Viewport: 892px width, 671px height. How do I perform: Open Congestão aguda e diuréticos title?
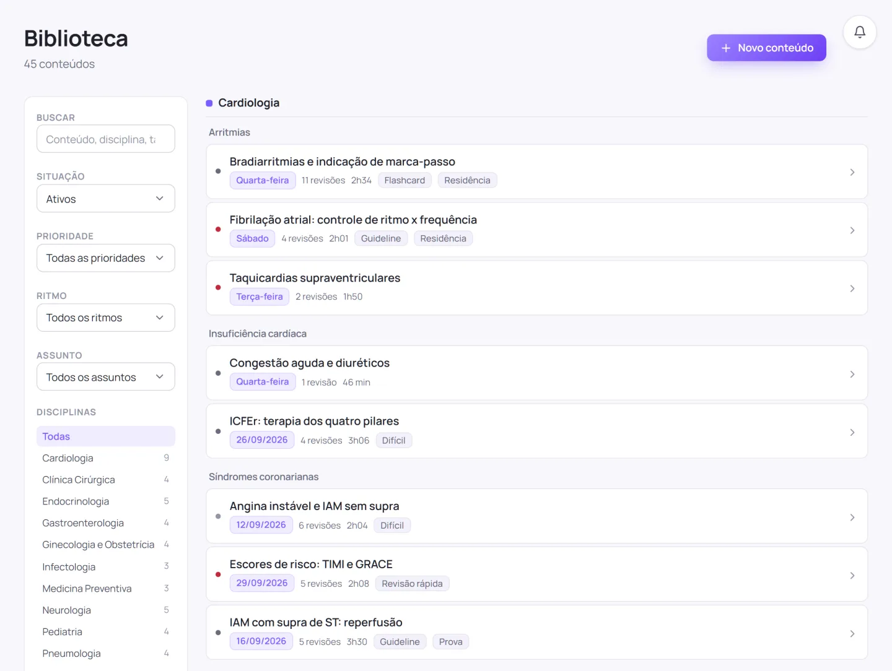pyautogui.click(x=310, y=363)
